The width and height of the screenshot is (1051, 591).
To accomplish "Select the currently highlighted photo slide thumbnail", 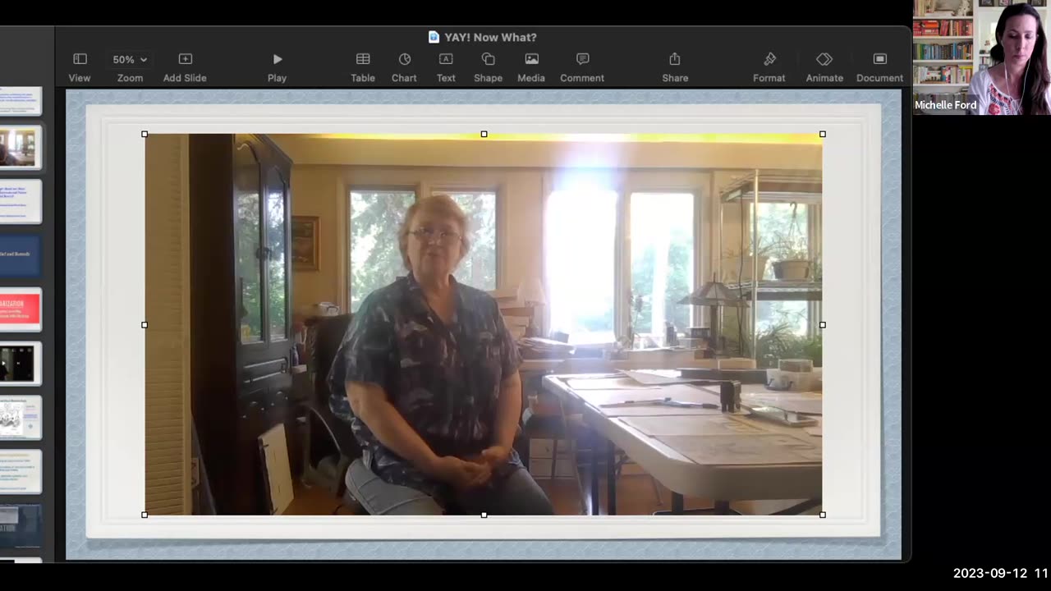I will [x=21, y=148].
